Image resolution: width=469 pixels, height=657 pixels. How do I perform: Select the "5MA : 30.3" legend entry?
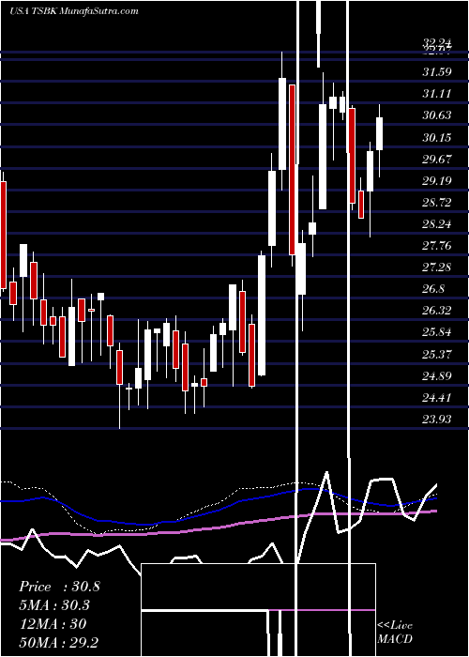(54, 605)
